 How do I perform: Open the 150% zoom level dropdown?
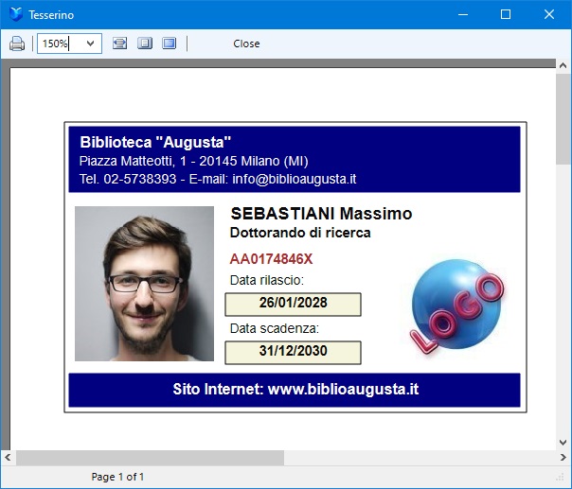tap(91, 44)
